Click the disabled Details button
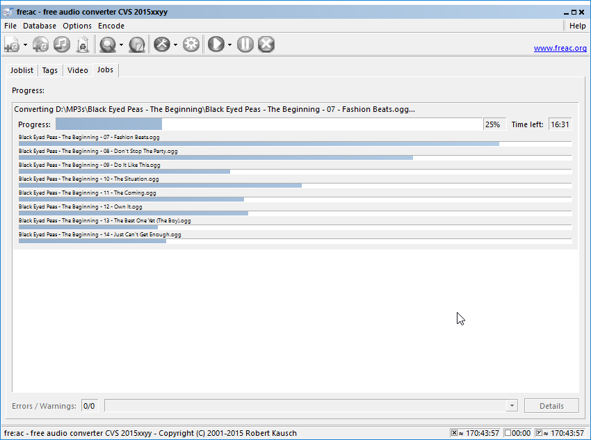The image size is (591, 440). (551, 406)
